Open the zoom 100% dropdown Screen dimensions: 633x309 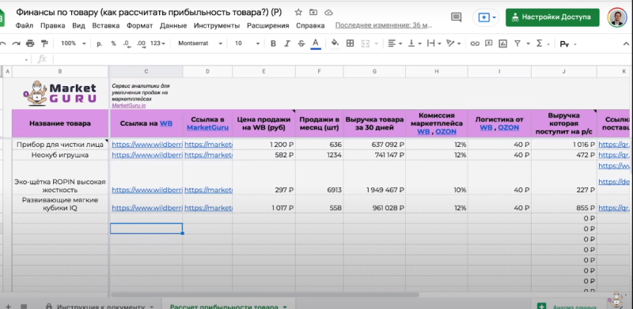point(74,43)
